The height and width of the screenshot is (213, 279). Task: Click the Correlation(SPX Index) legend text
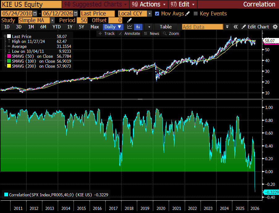pyautogui.click(x=59, y=195)
